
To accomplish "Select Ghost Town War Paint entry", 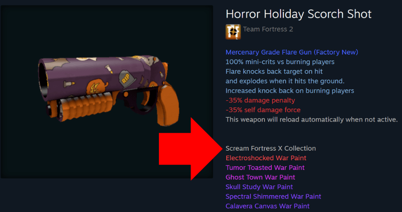I will (x=260, y=177).
